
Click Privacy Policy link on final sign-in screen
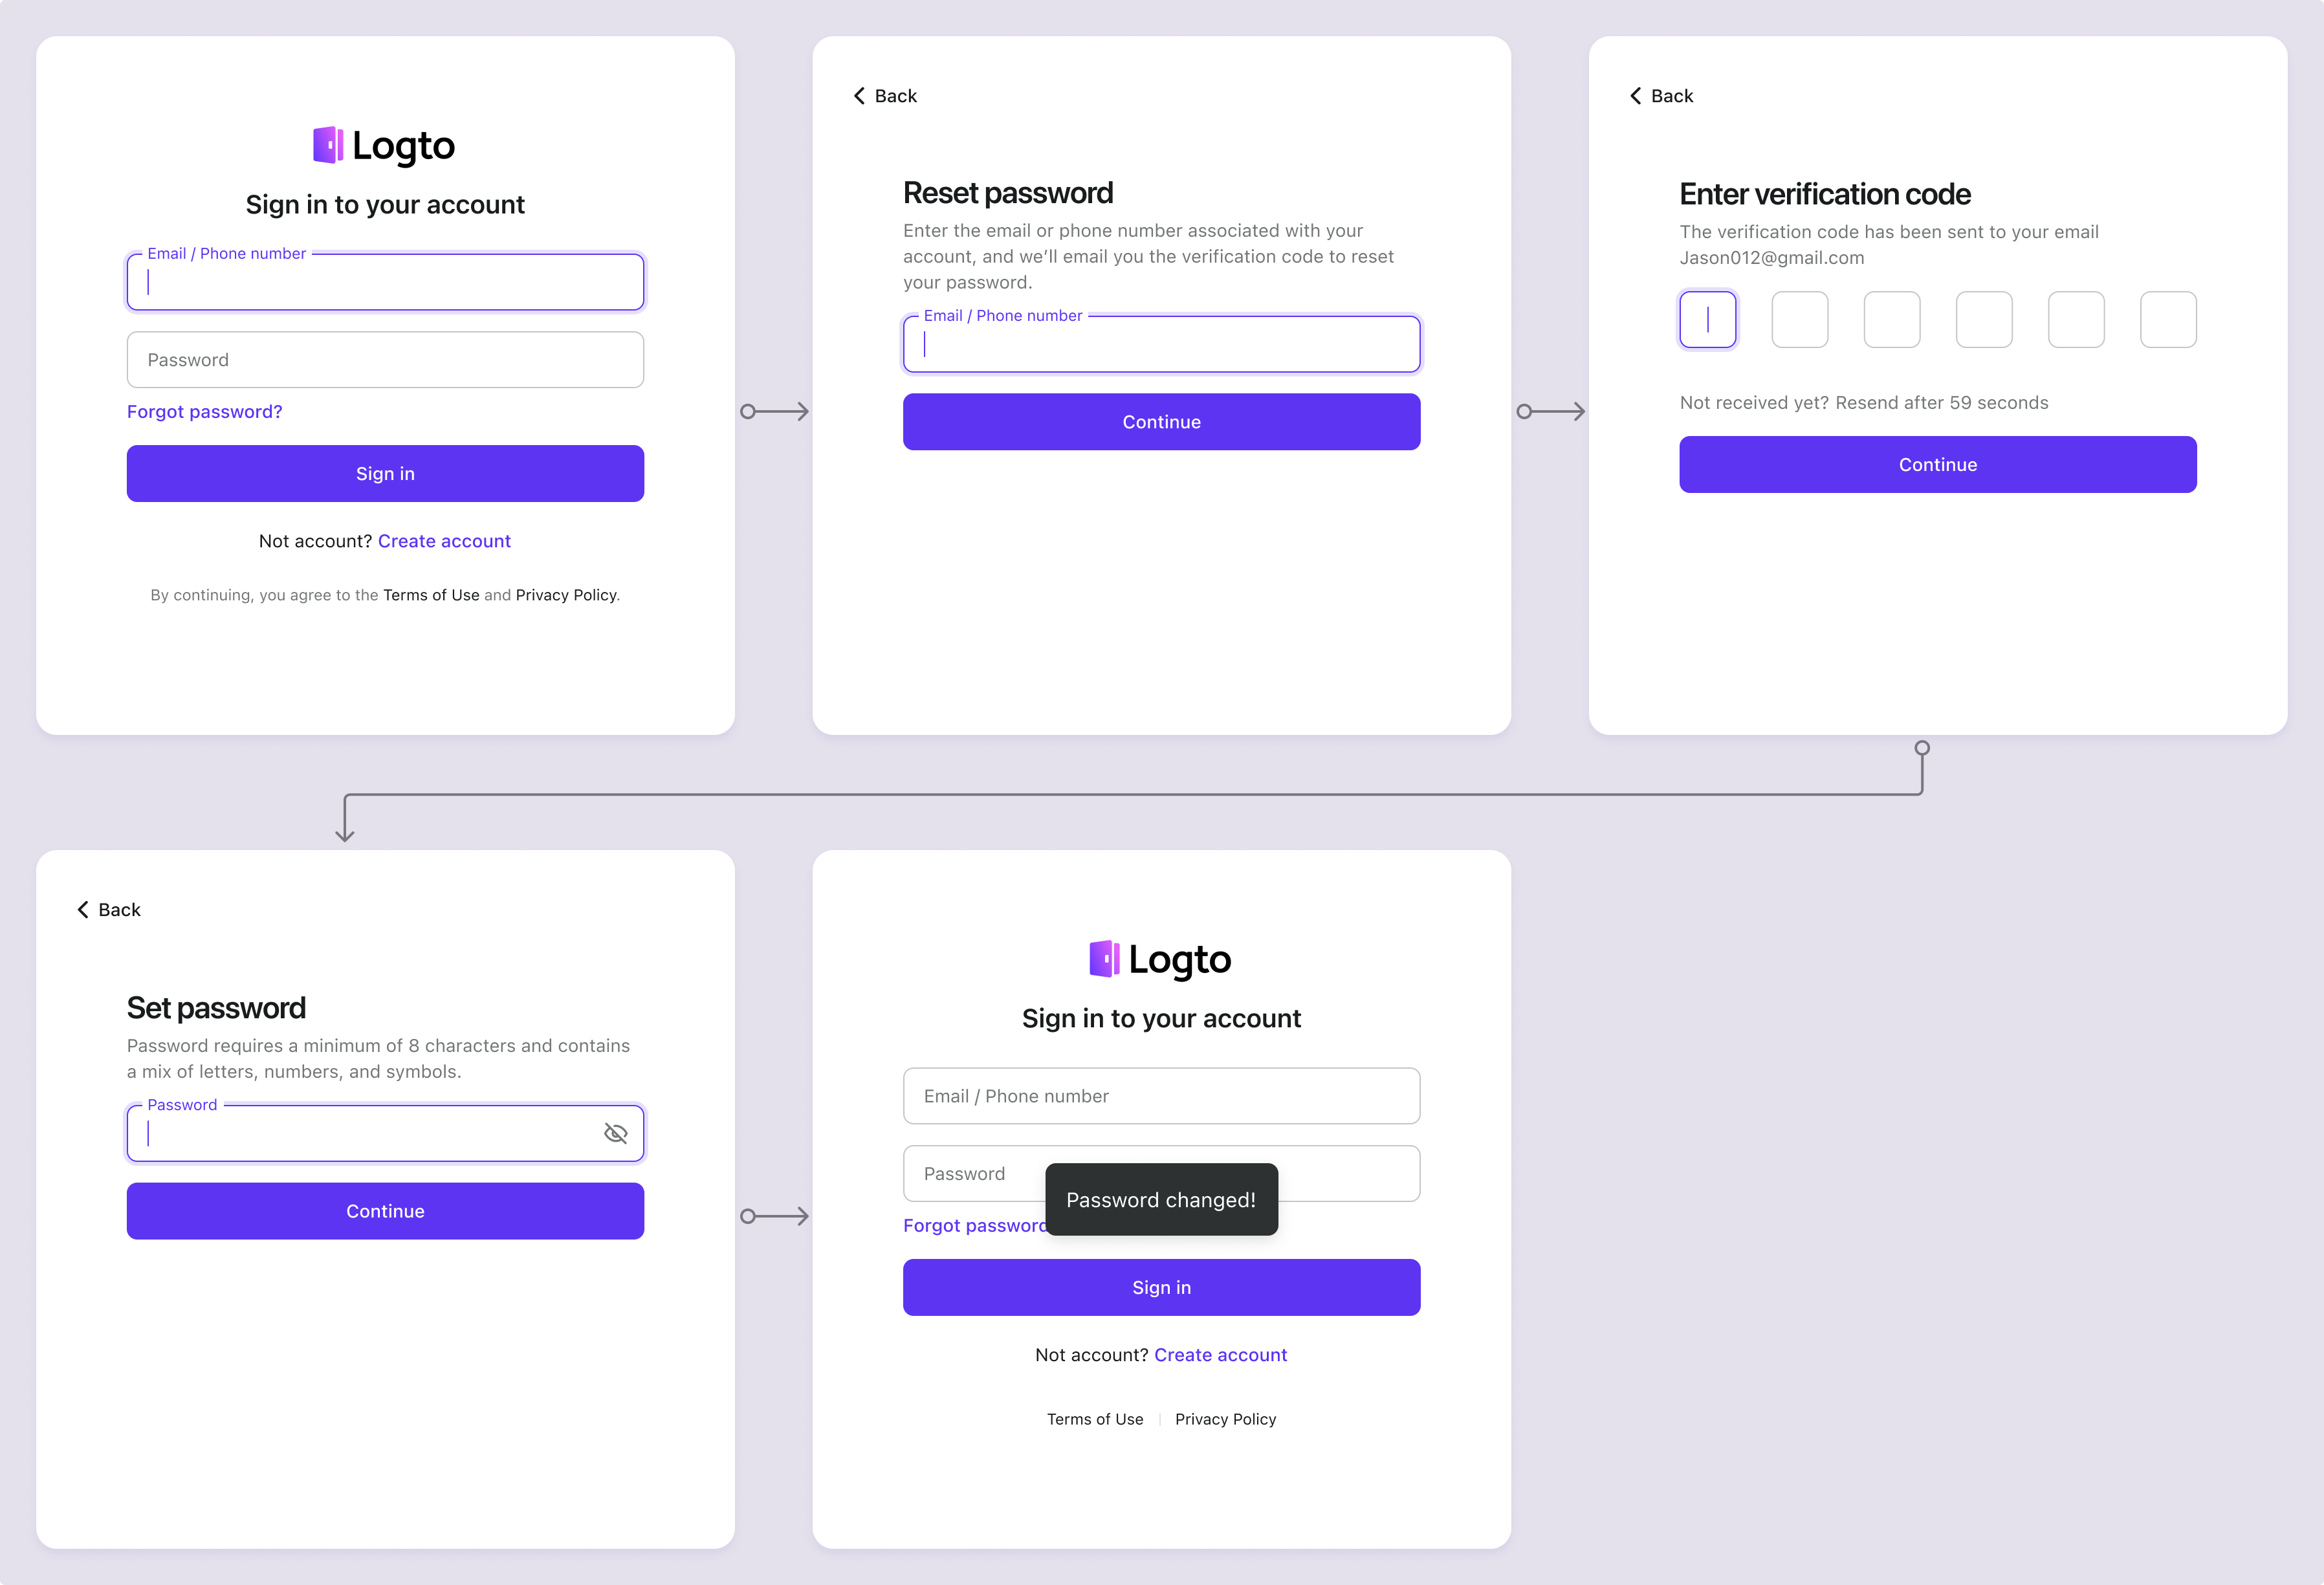1225,1417
